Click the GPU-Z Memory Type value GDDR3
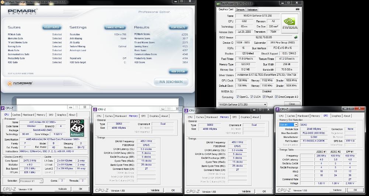 pyautogui.click(x=246, y=64)
